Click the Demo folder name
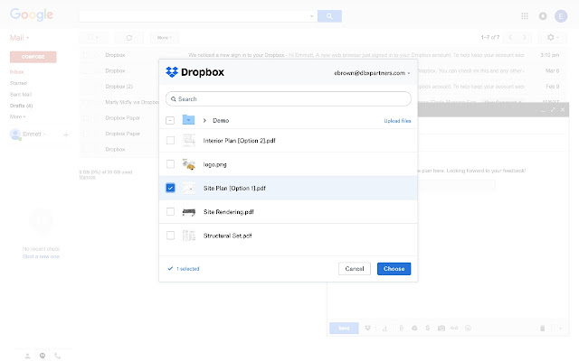Screen dimensions: 579x361 (221, 120)
